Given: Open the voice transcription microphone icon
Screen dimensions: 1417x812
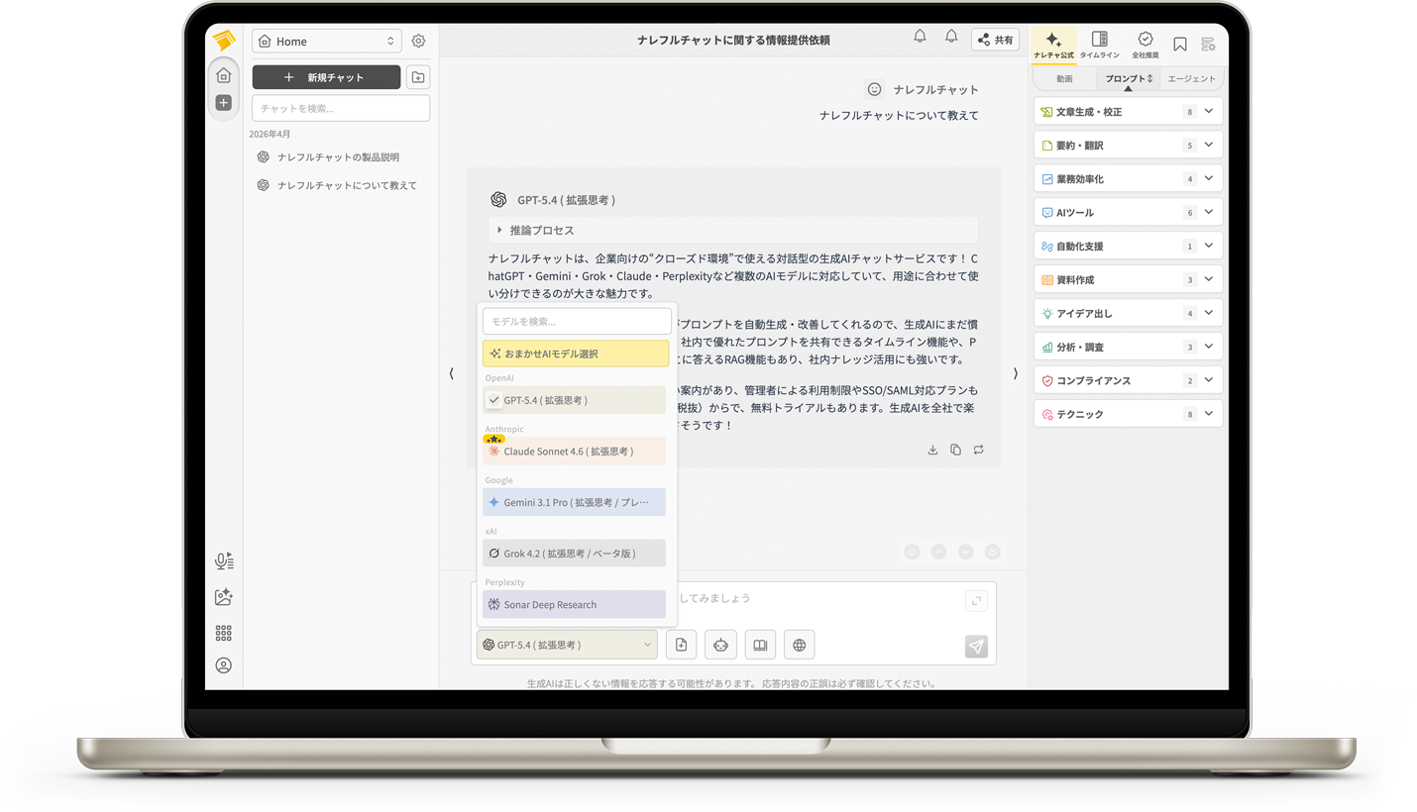Looking at the screenshot, I should (x=224, y=561).
